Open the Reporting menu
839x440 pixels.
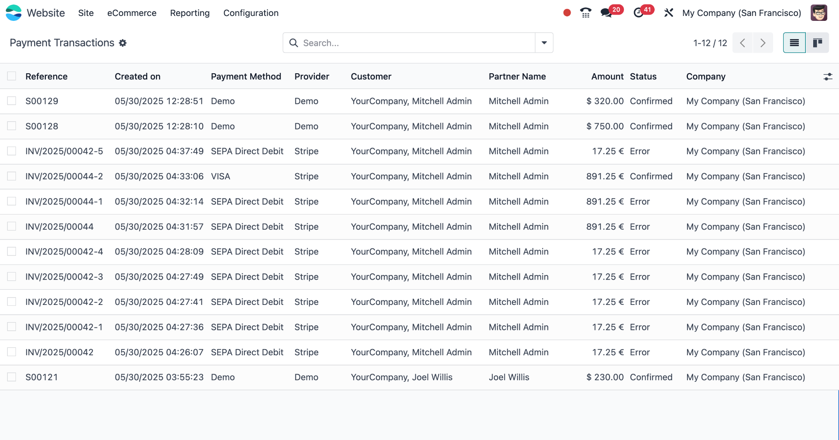(190, 13)
